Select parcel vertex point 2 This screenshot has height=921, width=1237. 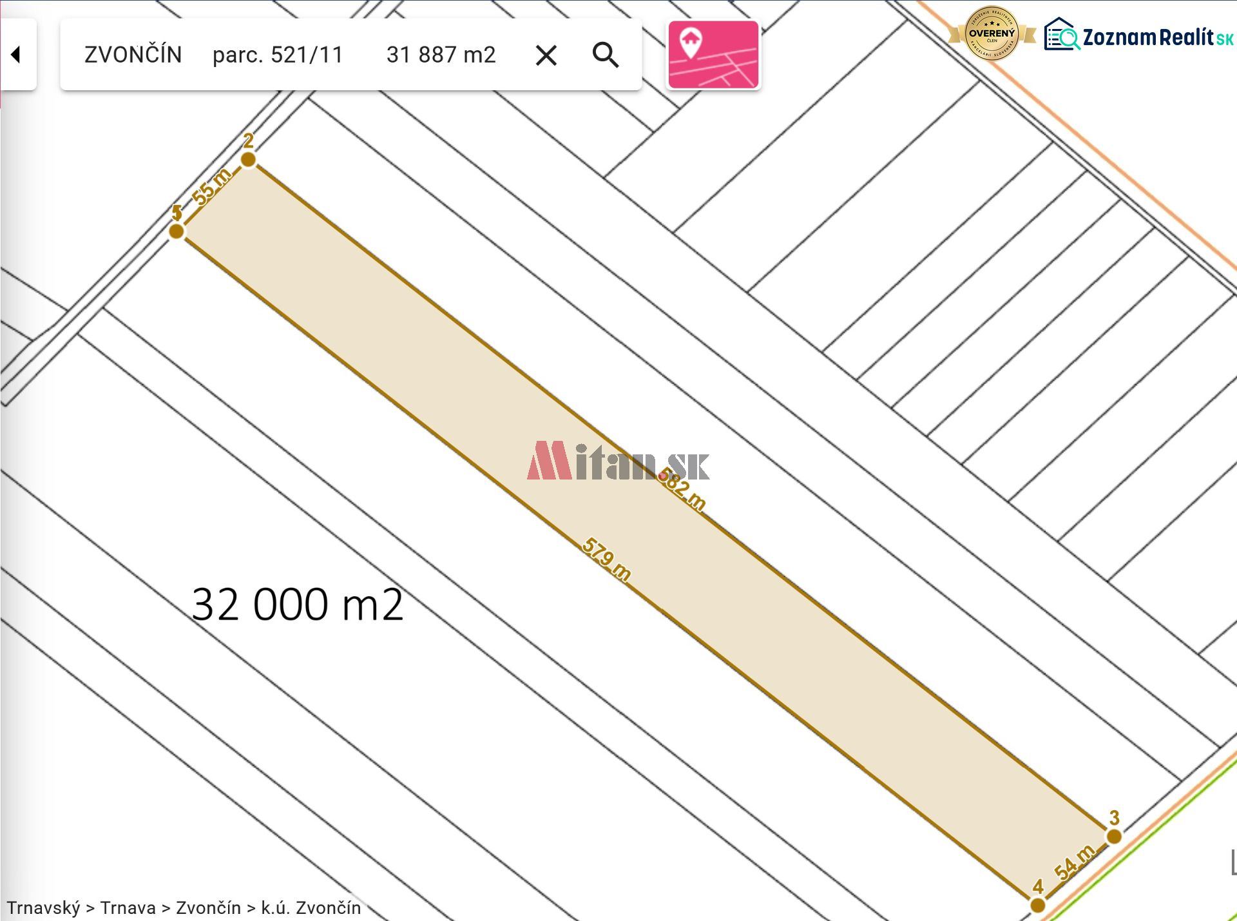[x=248, y=159]
